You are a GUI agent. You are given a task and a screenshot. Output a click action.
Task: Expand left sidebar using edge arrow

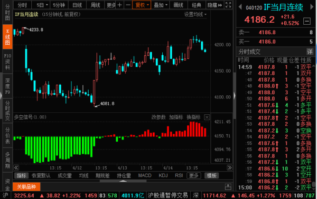[x=1, y=95]
